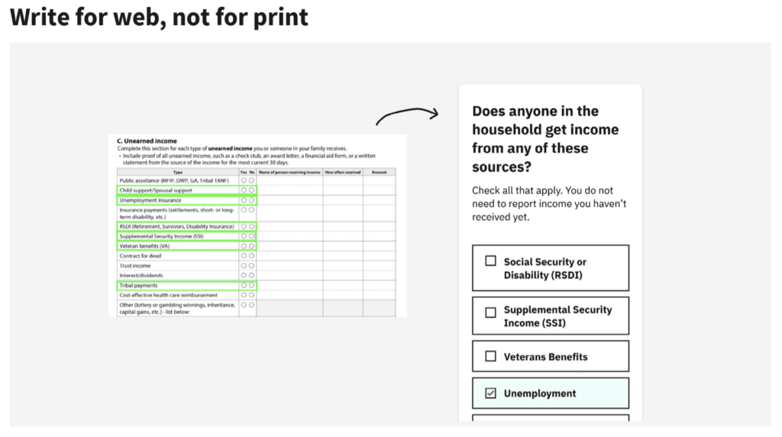Screen dimensions: 782x437
Task: Click 'Name of person receiving income' column header
Action: [289, 172]
